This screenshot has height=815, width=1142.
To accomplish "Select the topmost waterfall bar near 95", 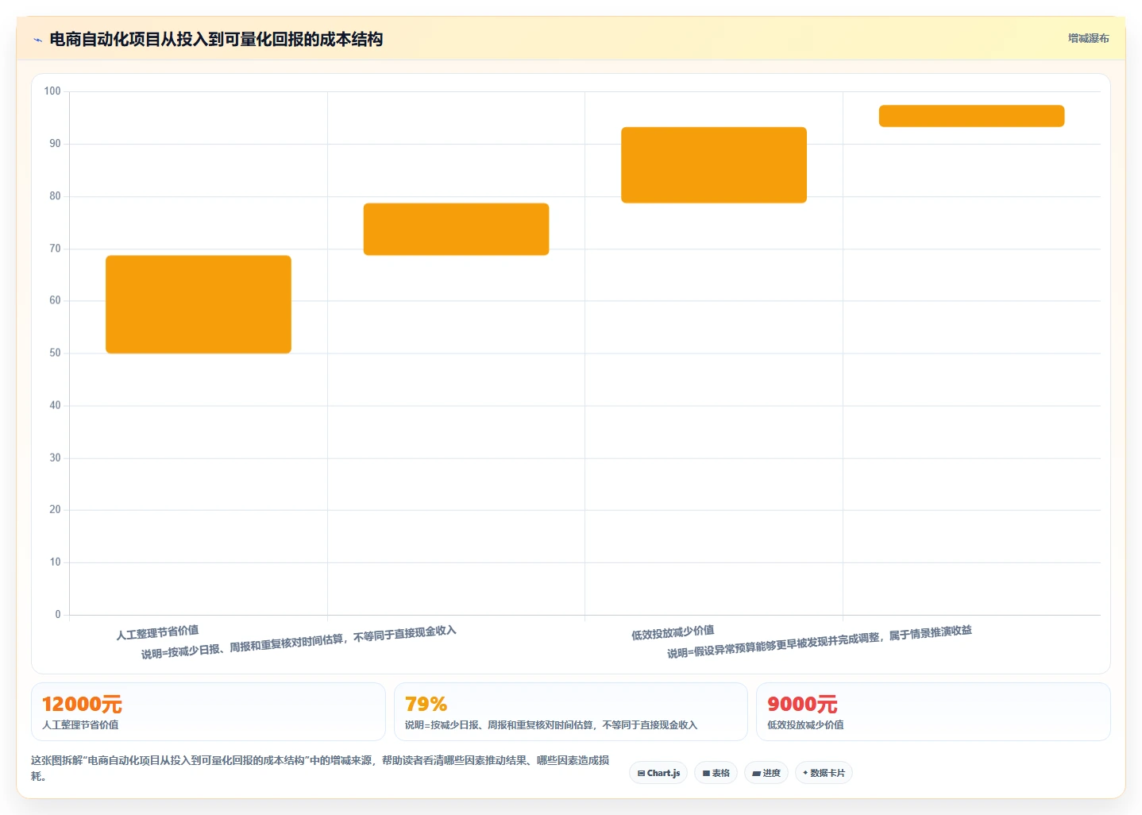I will point(971,116).
